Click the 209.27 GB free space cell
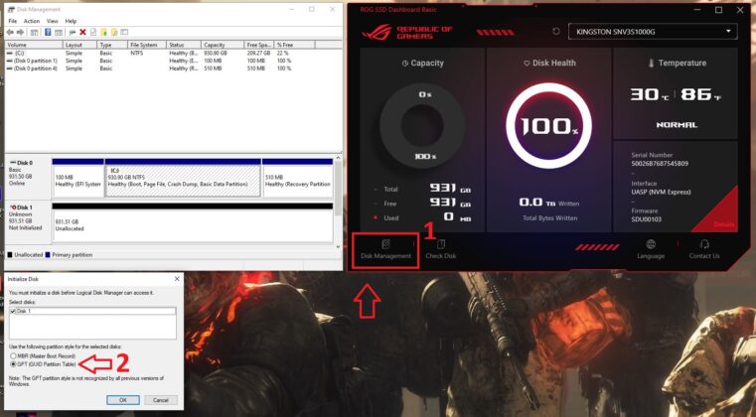The width and height of the screenshot is (756, 417). click(x=258, y=53)
